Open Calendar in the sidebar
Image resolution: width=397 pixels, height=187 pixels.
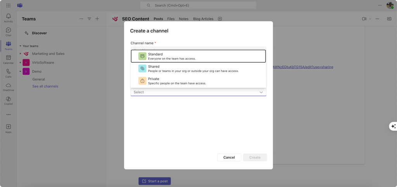pos(9,59)
